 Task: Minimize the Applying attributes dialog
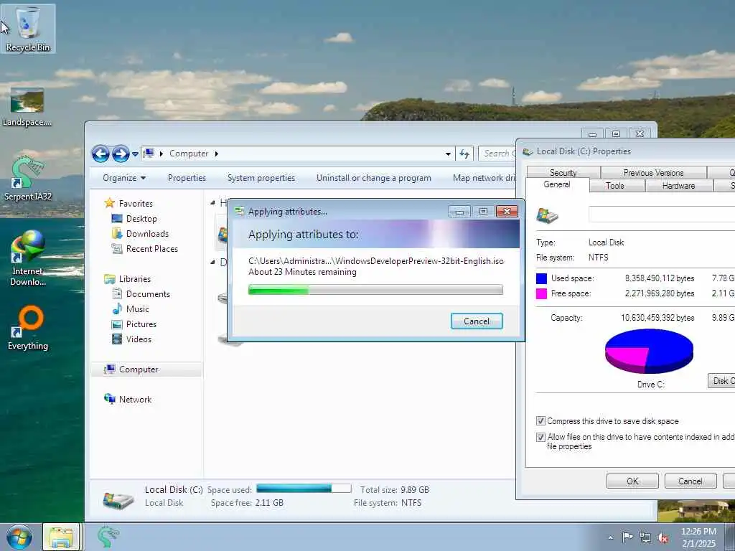point(459,212)
